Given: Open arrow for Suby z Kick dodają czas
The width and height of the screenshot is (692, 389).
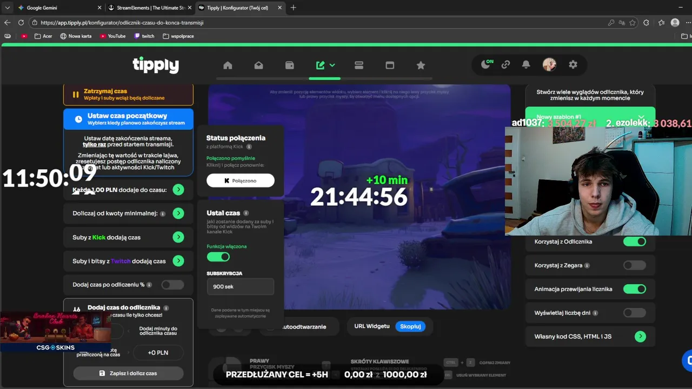Looking at the screenshot, I should tap(178, 237).
